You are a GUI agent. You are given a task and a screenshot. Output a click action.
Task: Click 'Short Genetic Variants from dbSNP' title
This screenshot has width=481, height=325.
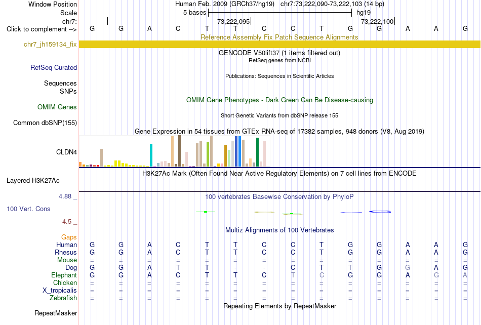tap(279, 115)
